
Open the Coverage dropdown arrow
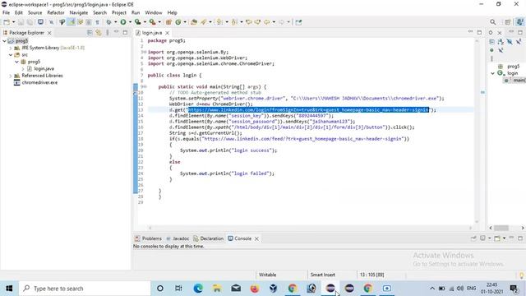(x=145, y=22)
